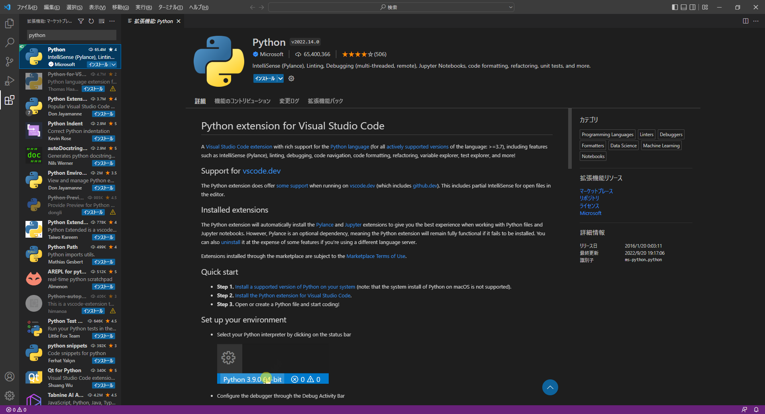Open the 選択(S) menu
Screen dimensions: 765x414
75,7
